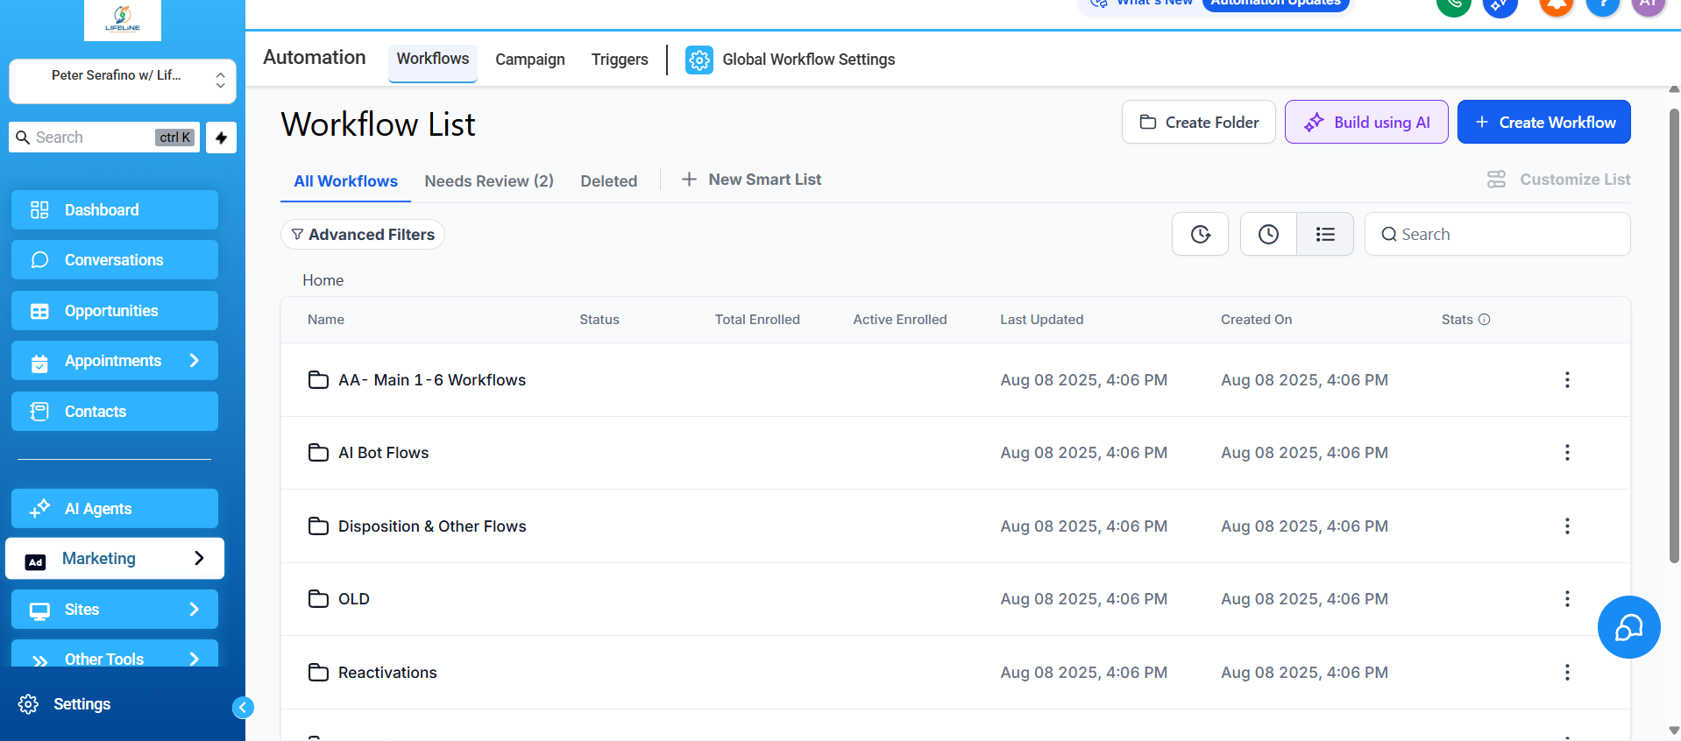Screen dimensions: 1681x741
Task: Open the chat support bubble icon
Action: [1628, 627]
